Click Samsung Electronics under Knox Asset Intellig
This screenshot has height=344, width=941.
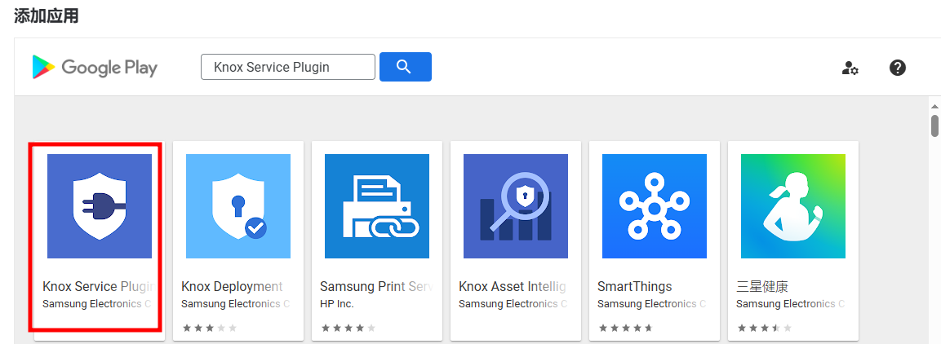tap(513, 304)
